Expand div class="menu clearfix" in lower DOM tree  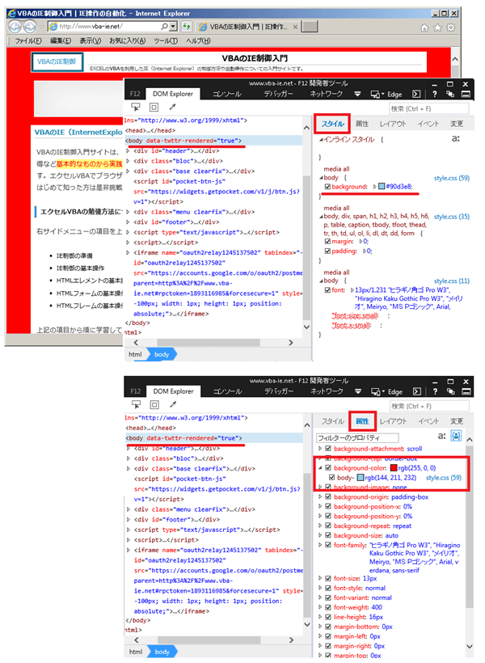click(129, 509)
